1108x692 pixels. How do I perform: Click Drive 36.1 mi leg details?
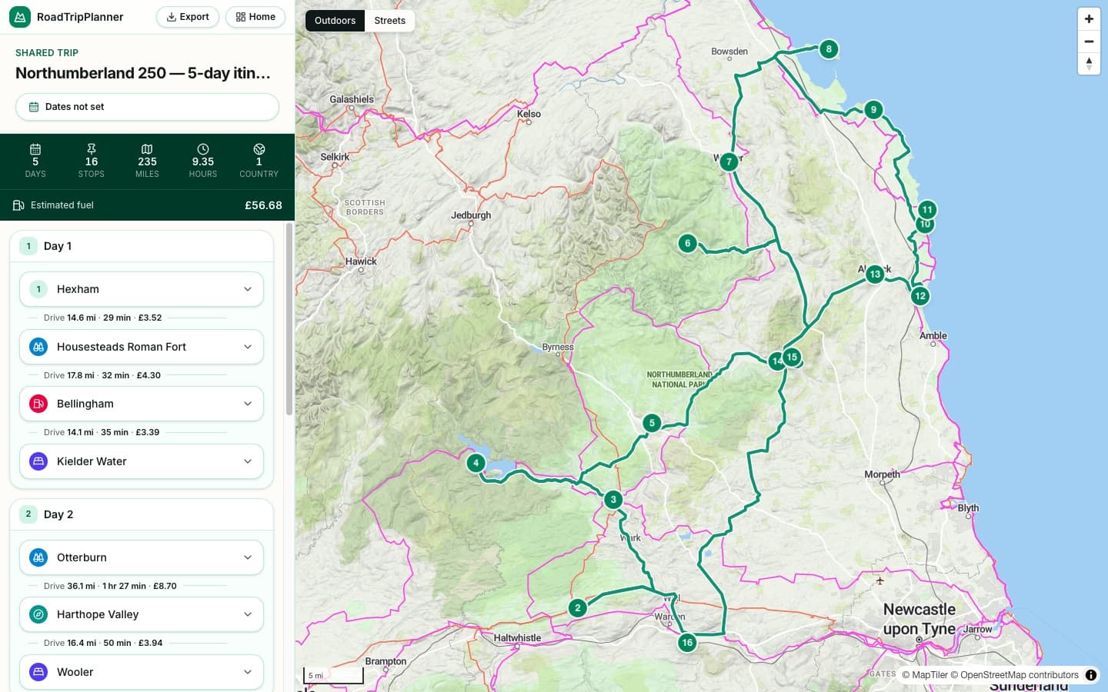pyautogui.click(x=110, y=586)
